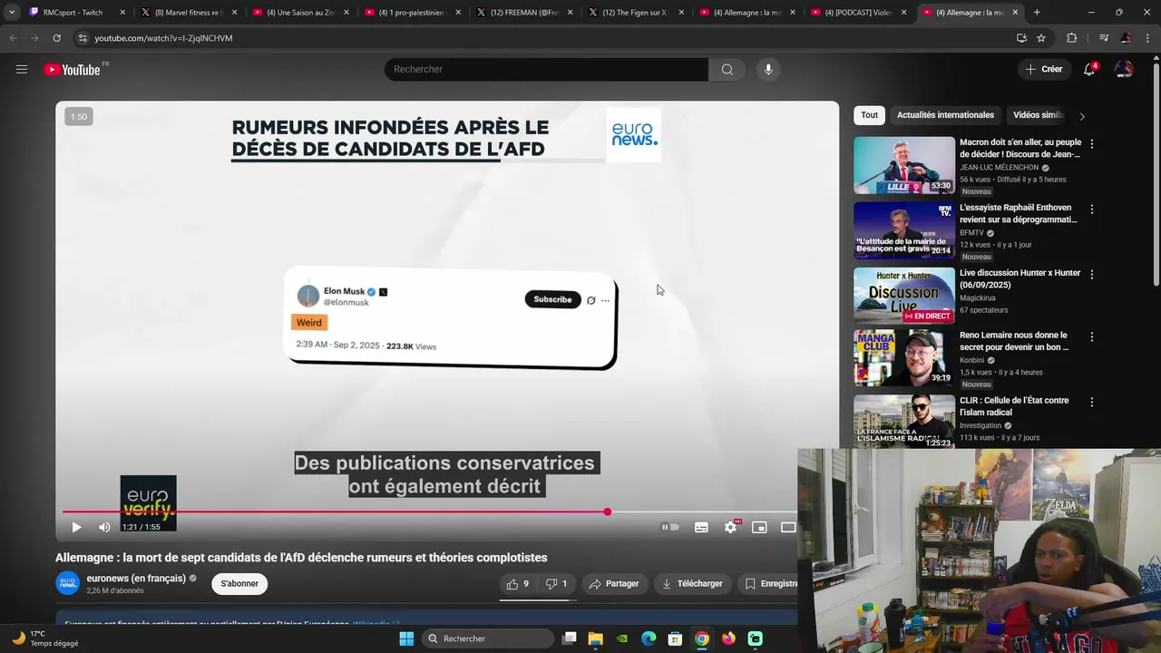Switch to Une Saison au Zoo tab
The height and width of the screenshot is (653, 1161).
click(300, 13)
